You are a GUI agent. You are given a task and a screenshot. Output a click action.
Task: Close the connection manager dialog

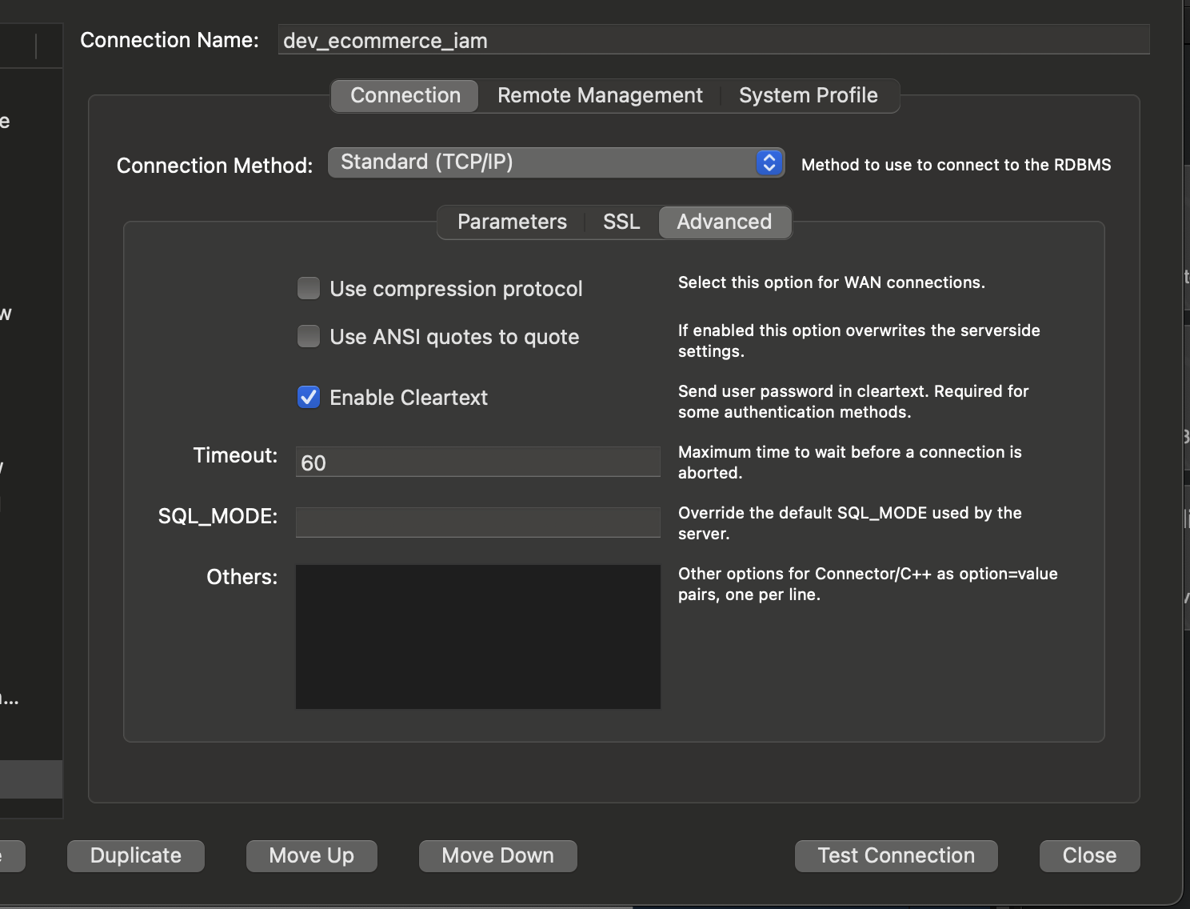(x=1089, y=855)
